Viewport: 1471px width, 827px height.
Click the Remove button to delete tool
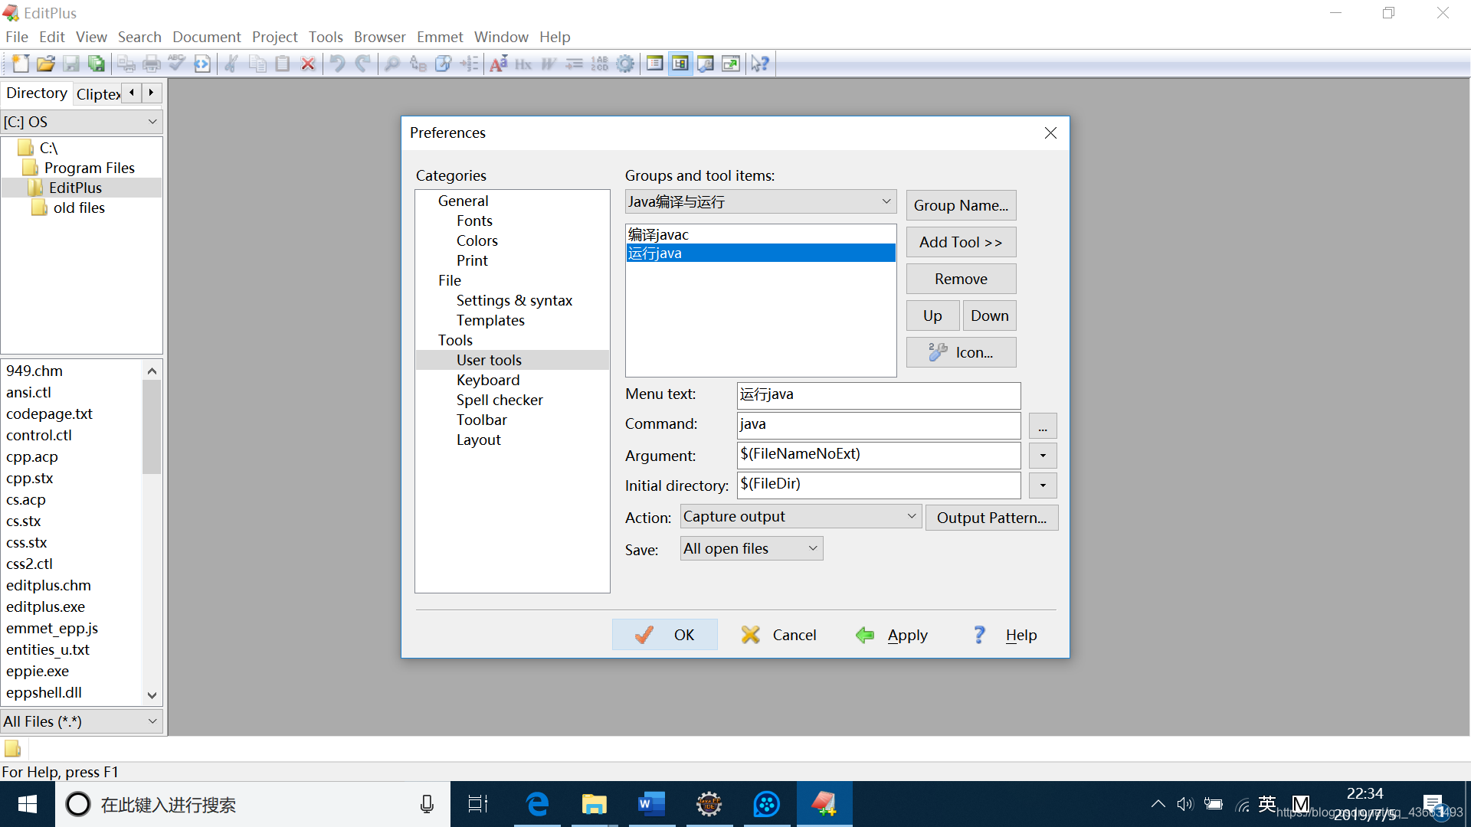(961, 279)
